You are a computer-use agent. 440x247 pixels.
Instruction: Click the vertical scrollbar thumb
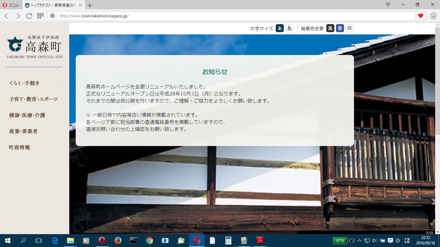pyautogui.click(x=437, y=81)
